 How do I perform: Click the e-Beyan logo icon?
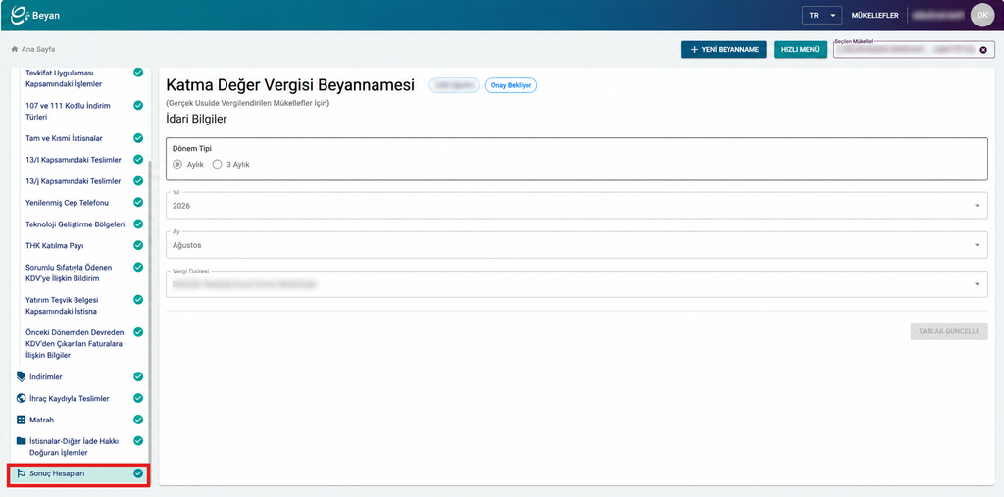pyautogui.click(x=20, y=15)
